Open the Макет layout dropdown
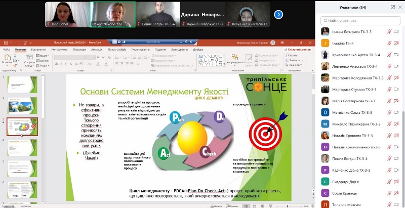Screen dimensions: 405x208 [44, 56]
